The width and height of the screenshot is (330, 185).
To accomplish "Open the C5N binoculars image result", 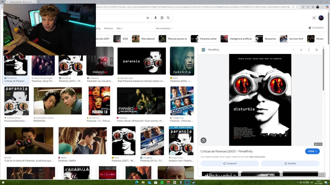I will click(x=29, y=141).
